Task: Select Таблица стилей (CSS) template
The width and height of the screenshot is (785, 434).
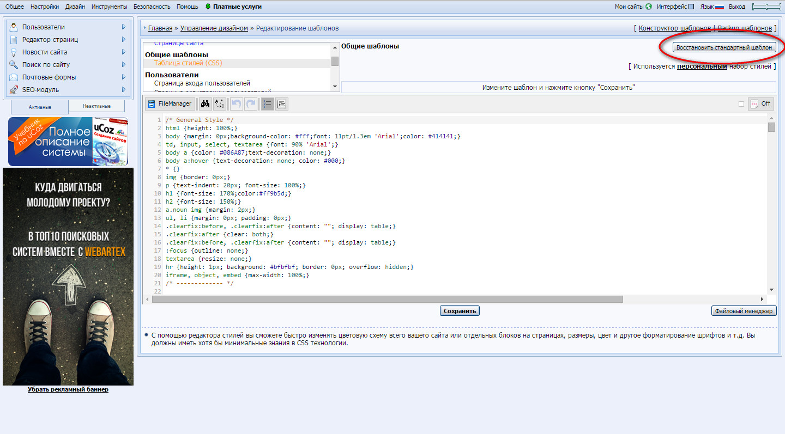Action: click(188, 63)
